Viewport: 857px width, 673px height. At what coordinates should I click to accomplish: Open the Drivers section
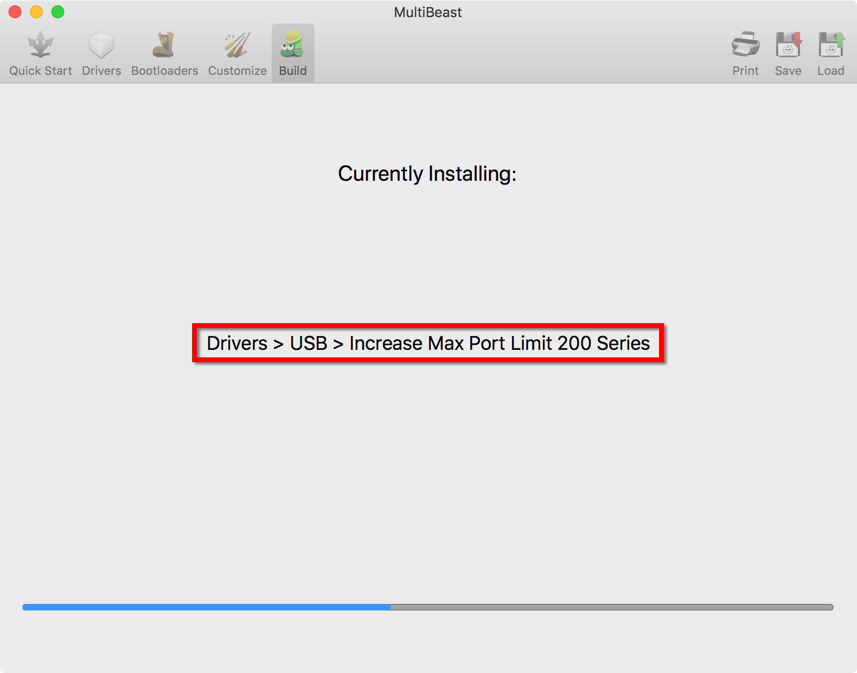tap(101, 53)
